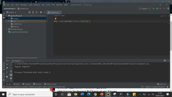Select chapter1.py in project tree
The image size is (172, 97).
(x=16, y=24)
